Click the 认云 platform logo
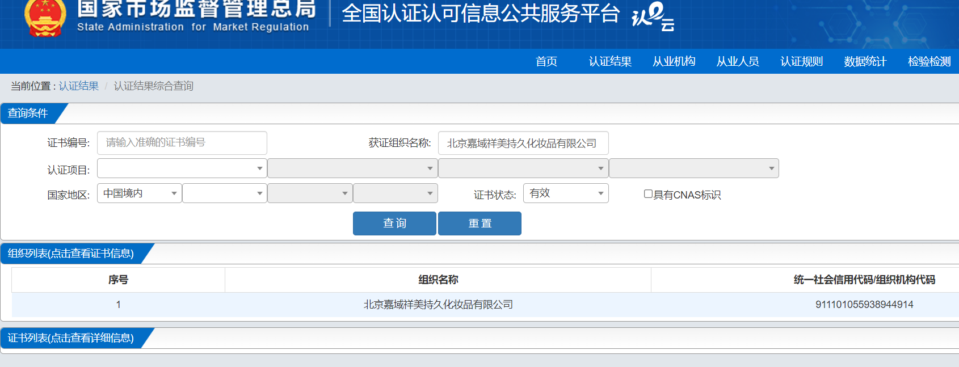 pos(653,16)
